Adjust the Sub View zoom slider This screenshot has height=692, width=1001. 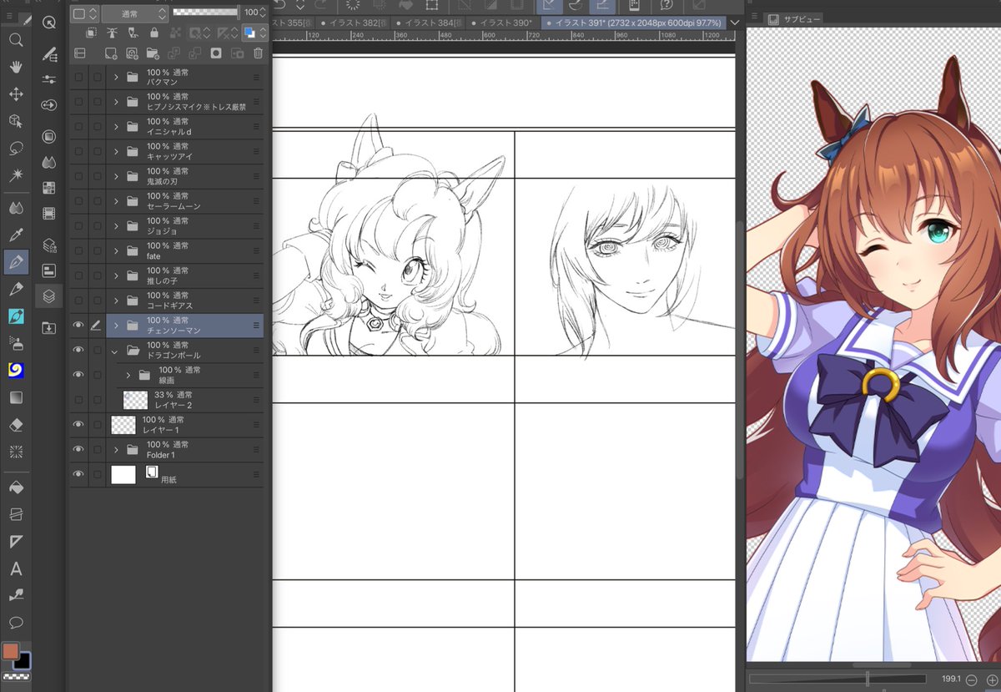click(x=838, y=679)
